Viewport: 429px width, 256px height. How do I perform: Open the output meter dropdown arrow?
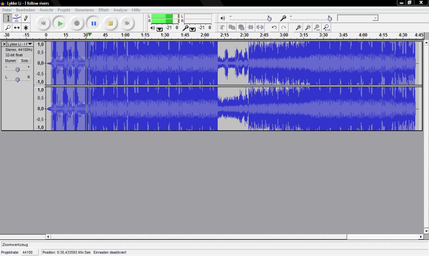[x=159, y=29]
